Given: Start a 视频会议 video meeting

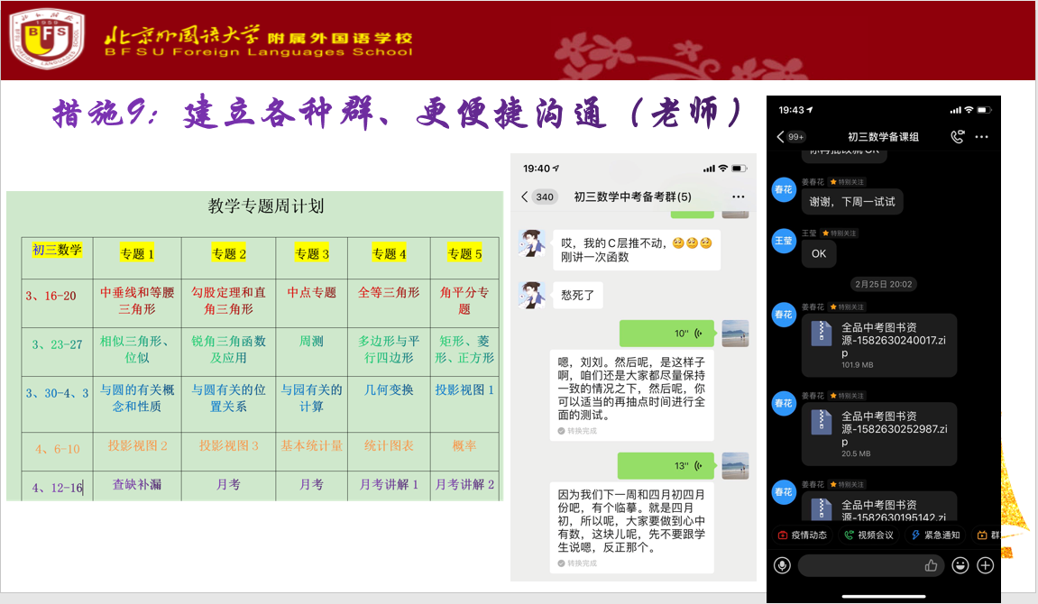Looking at the screenshot, I should tap(868, 535).
